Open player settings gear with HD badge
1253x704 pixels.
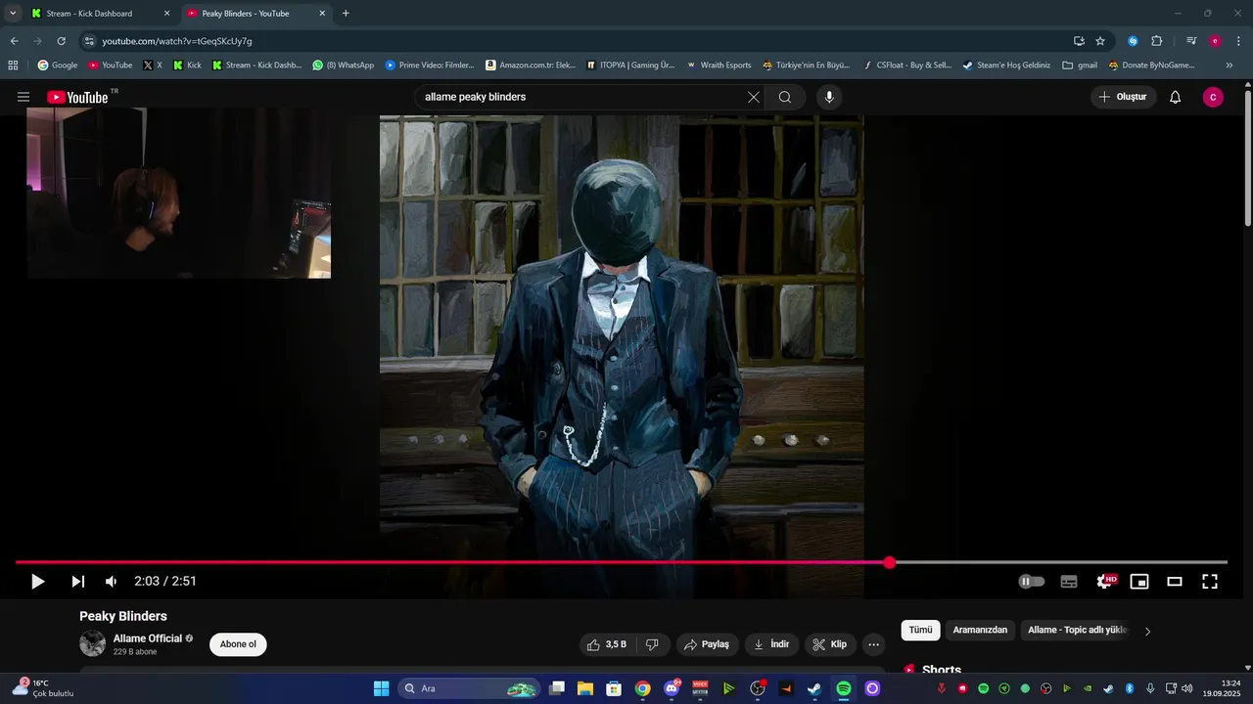click(1105, 582)
